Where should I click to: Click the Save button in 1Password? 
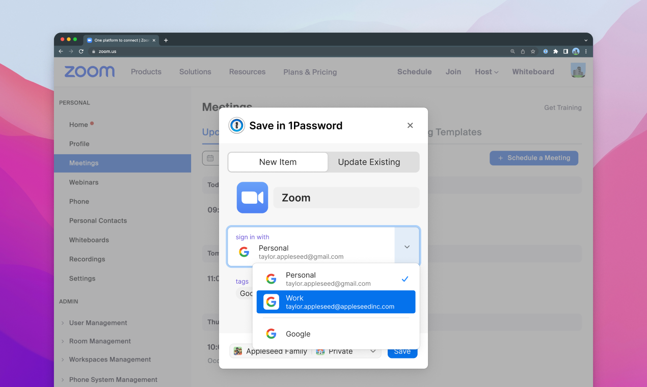(x=402, y=351)
